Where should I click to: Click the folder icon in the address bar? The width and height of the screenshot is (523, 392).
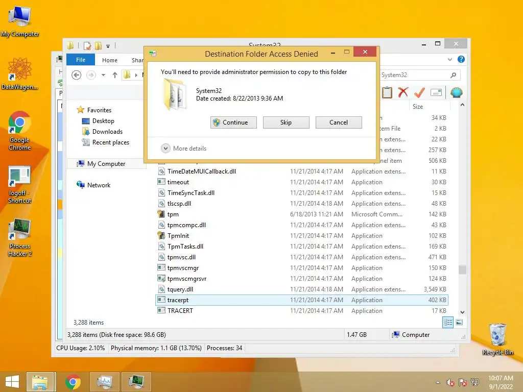(127, 75)
